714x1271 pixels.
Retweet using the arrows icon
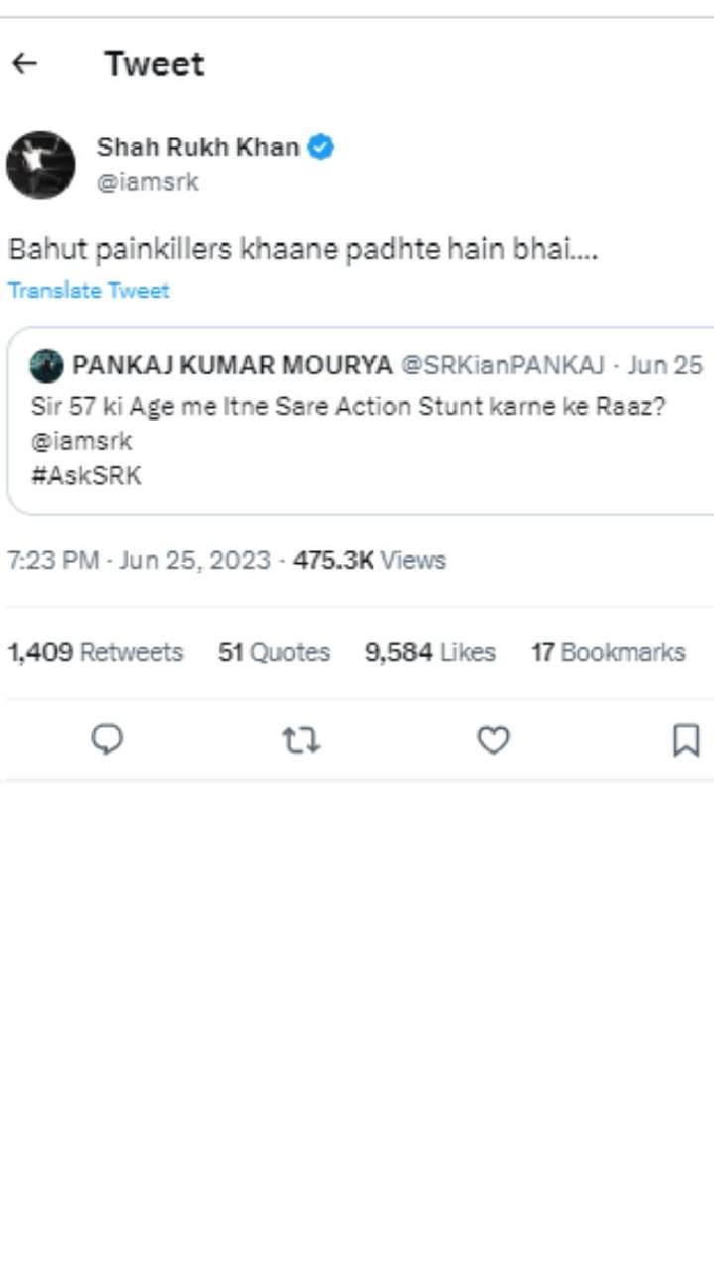[x=300, y=740]
